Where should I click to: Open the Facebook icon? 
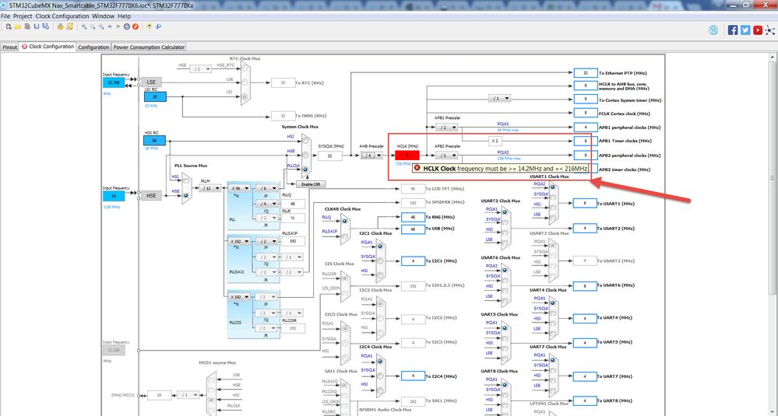[733, 30]
